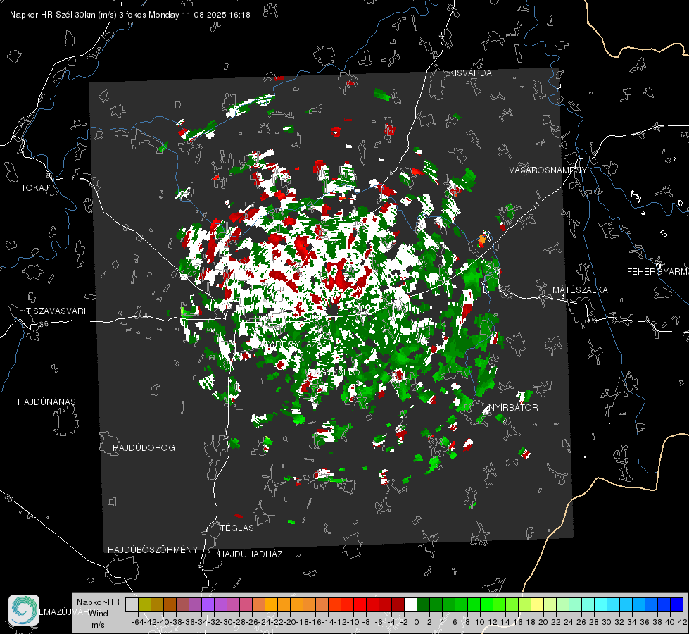Click the HAJDÚBÖSZÖRMÉNY town label

tap(153, 549)
